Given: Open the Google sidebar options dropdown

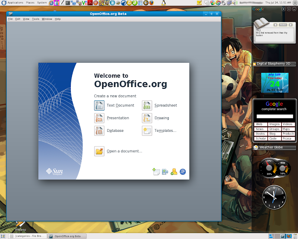Looking at the screenshot, I should pyautogui.click(x=289, y=9).
